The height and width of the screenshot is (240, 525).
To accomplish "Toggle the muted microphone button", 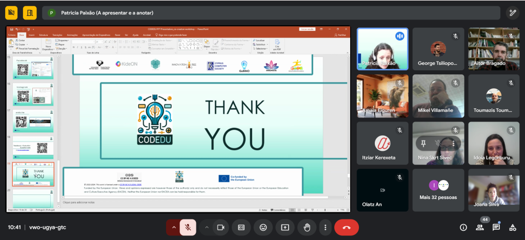I will pyautogui.click(x=188, y=227).
